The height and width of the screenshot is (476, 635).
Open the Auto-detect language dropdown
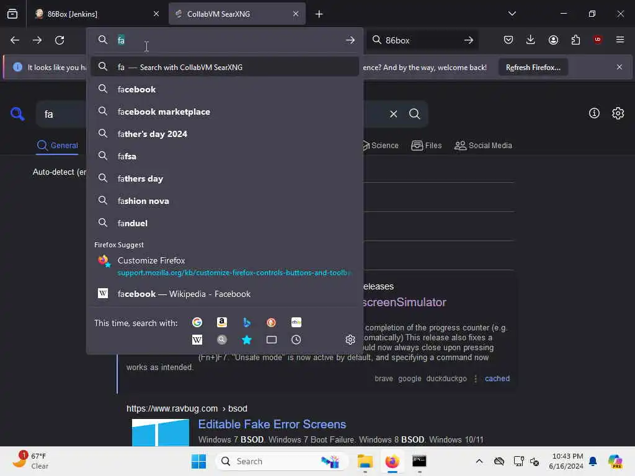point(60,172)
